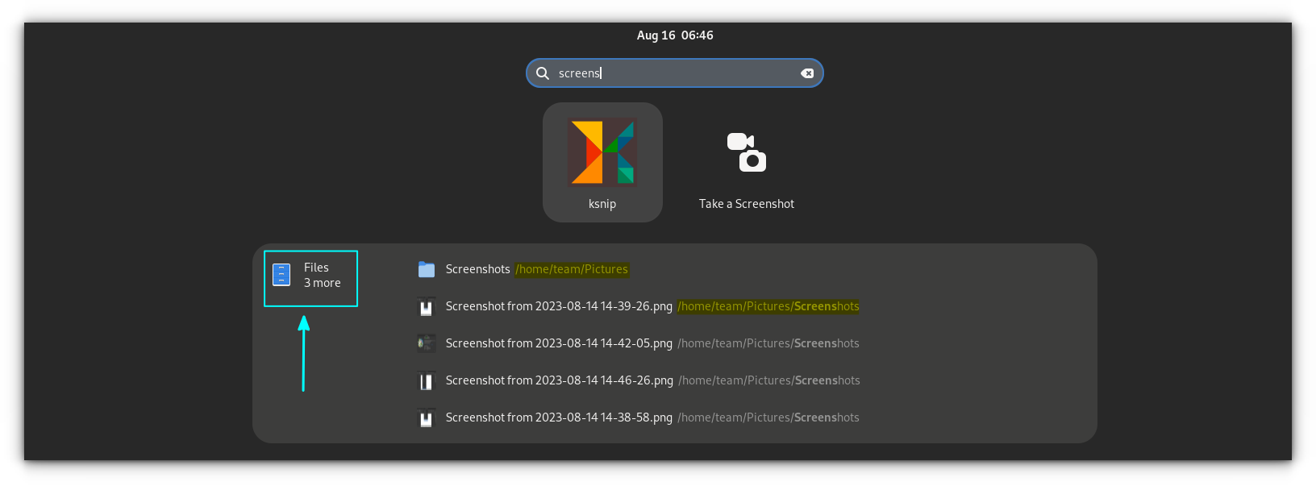Open the "Screenshots" folder result name
Screen dimensions: 1316x486
pos(478,269)
